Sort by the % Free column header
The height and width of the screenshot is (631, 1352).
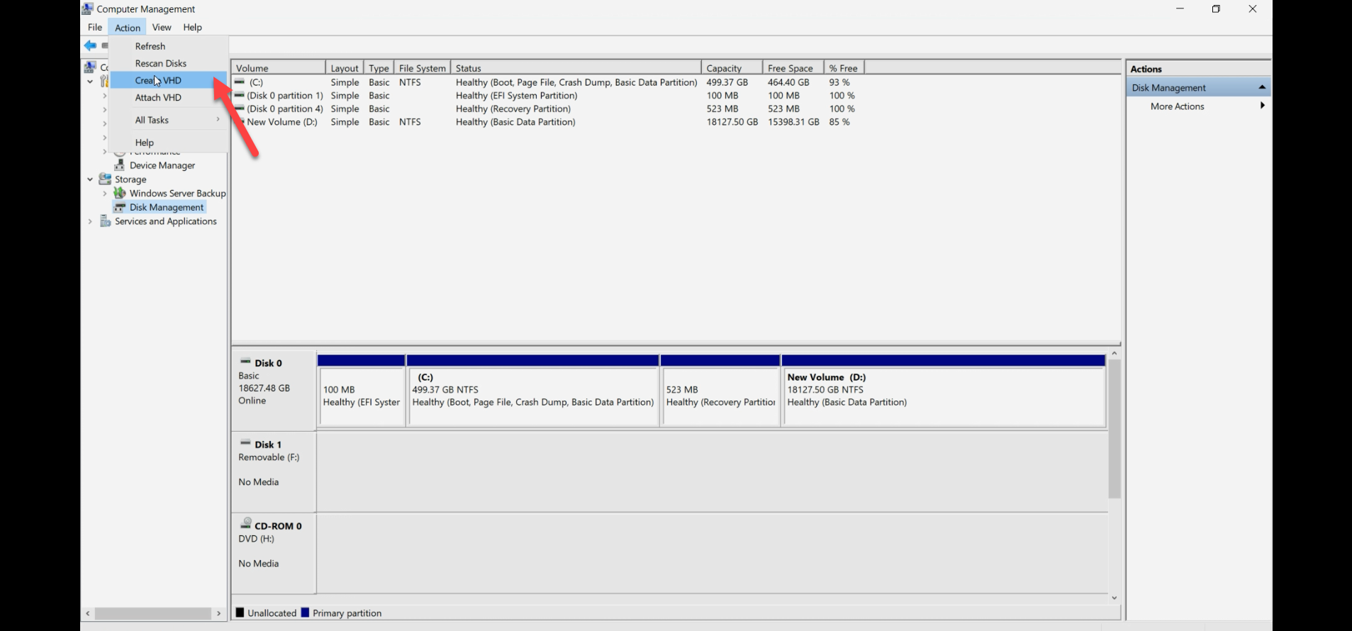844,68
